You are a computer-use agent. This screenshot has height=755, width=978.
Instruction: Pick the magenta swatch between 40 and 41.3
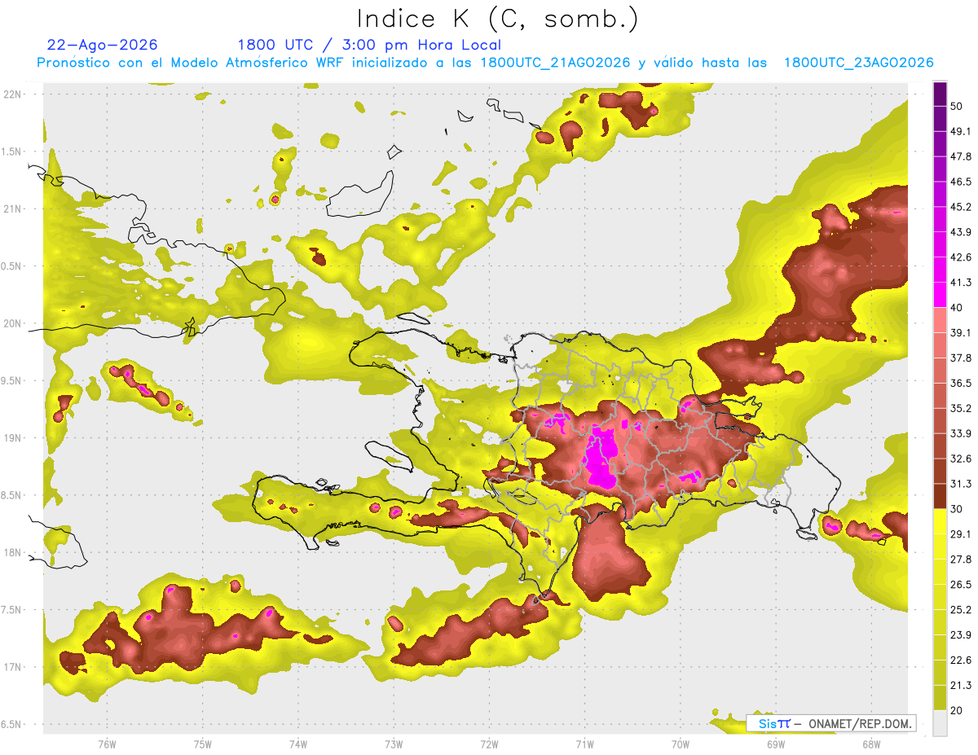point(940,295)
